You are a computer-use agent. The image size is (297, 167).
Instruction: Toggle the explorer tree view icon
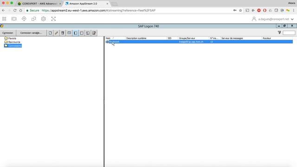75,33
